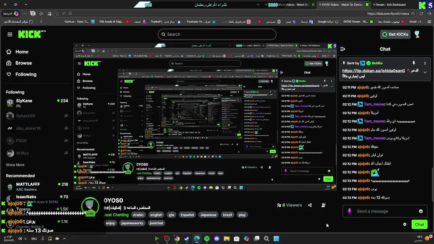Show hidden system tray icons chevron
Viewport: 434px width, 244px height.
point(64,239)
